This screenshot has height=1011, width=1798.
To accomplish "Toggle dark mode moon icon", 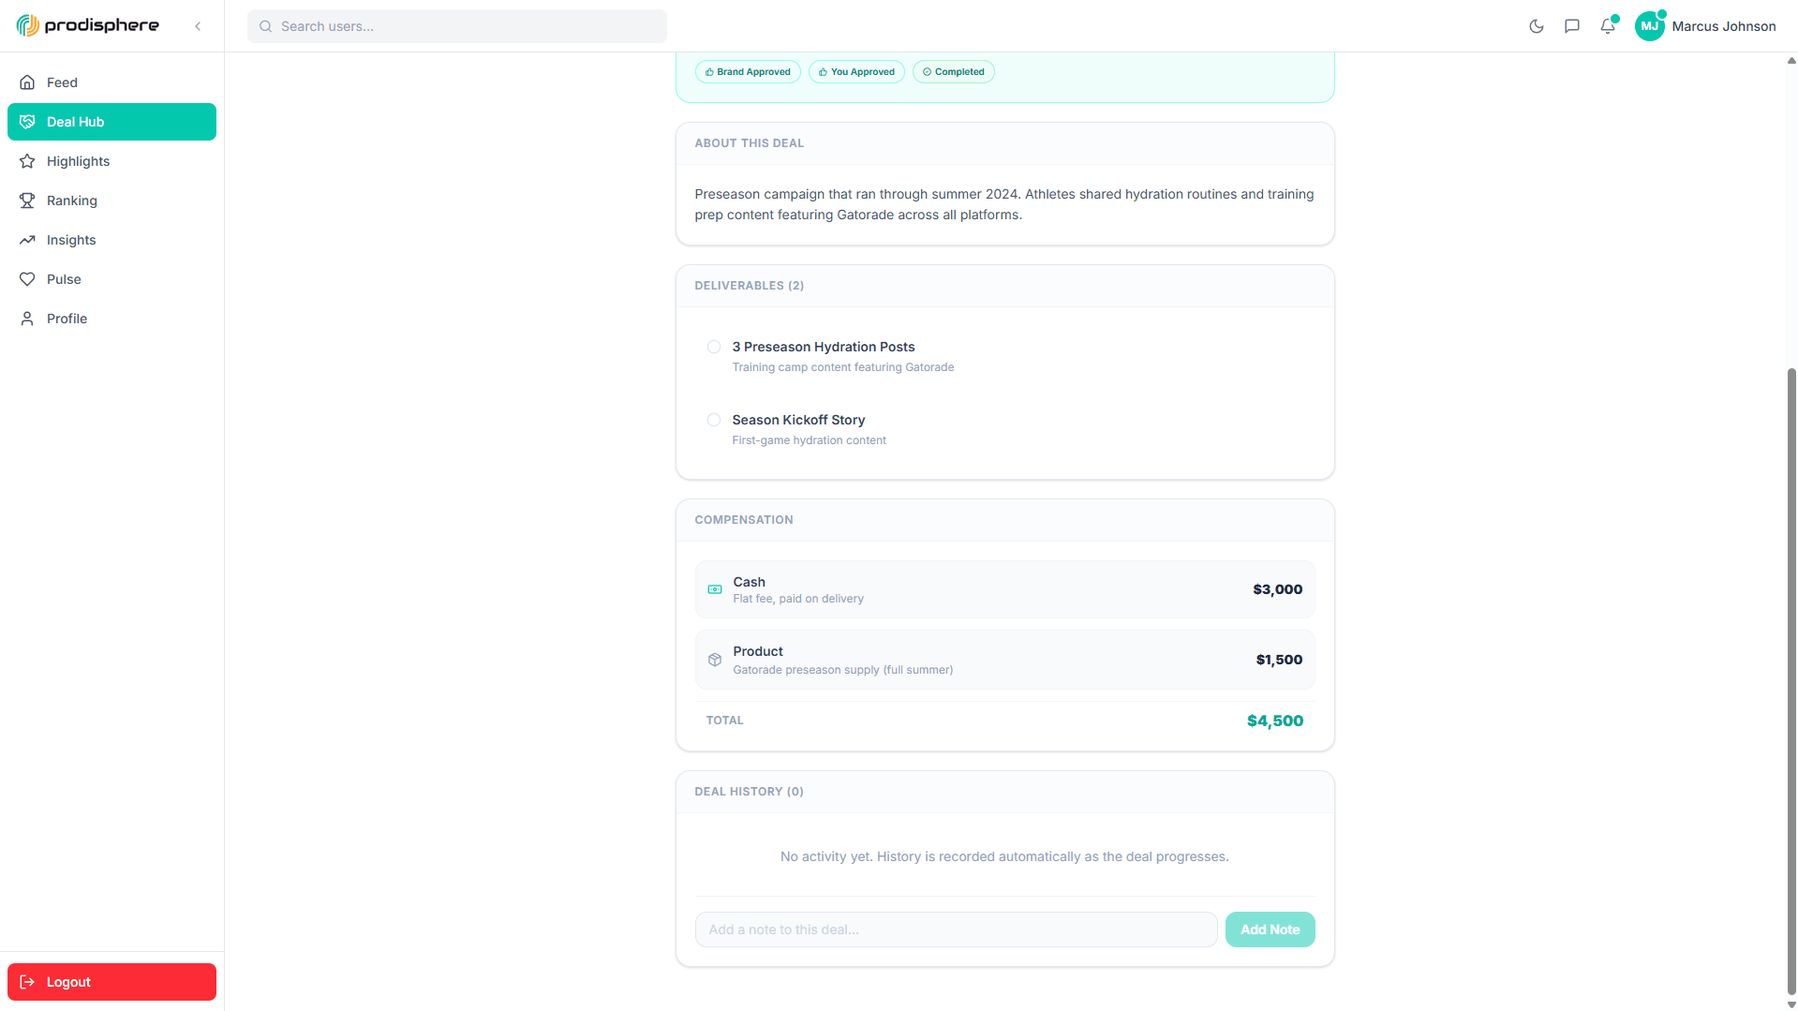I will (1537, 26).
